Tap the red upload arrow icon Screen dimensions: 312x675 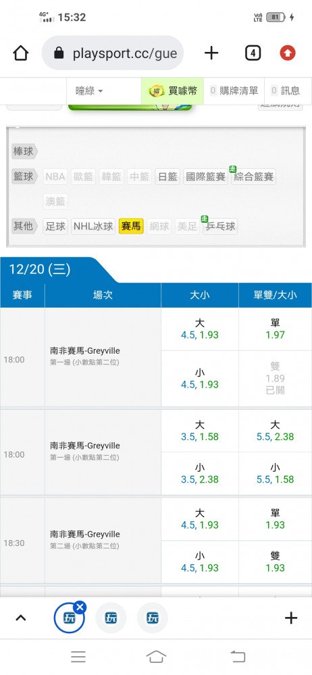tap(288, 53)
